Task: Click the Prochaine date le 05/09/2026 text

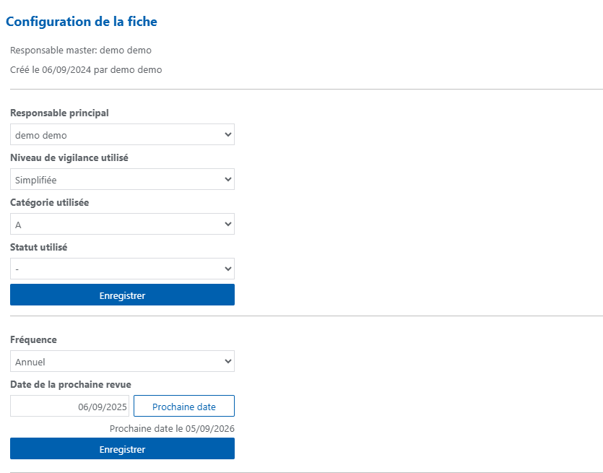Action: click(172, 429)
